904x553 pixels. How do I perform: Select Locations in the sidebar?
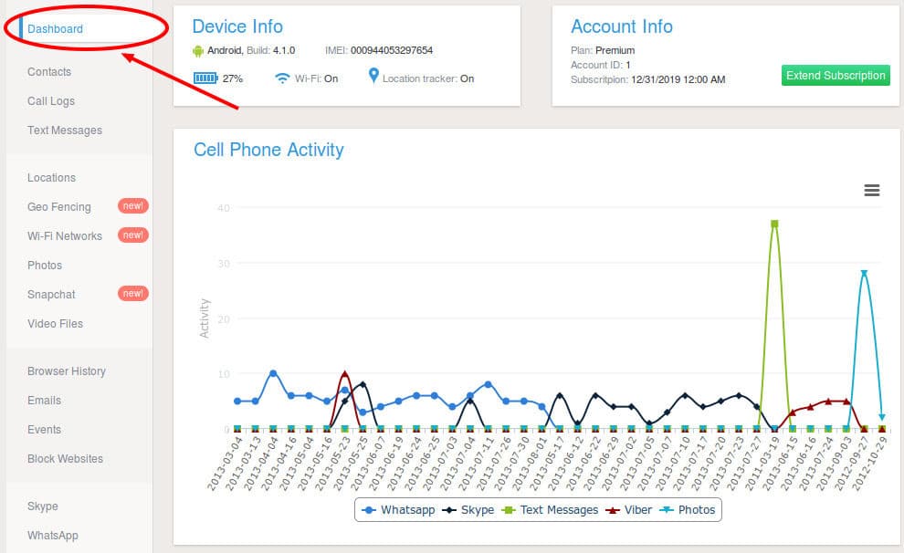(x=51, y=177)
